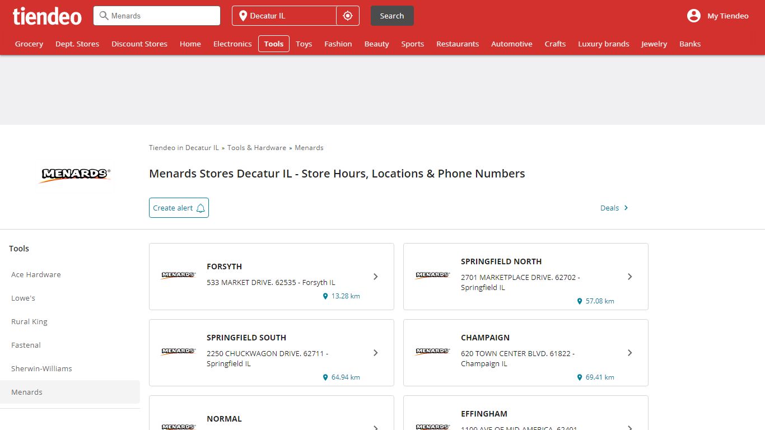This screenshot has width=765, height=430.
Task: Open the Jewelry category
Action: [654, 44]
